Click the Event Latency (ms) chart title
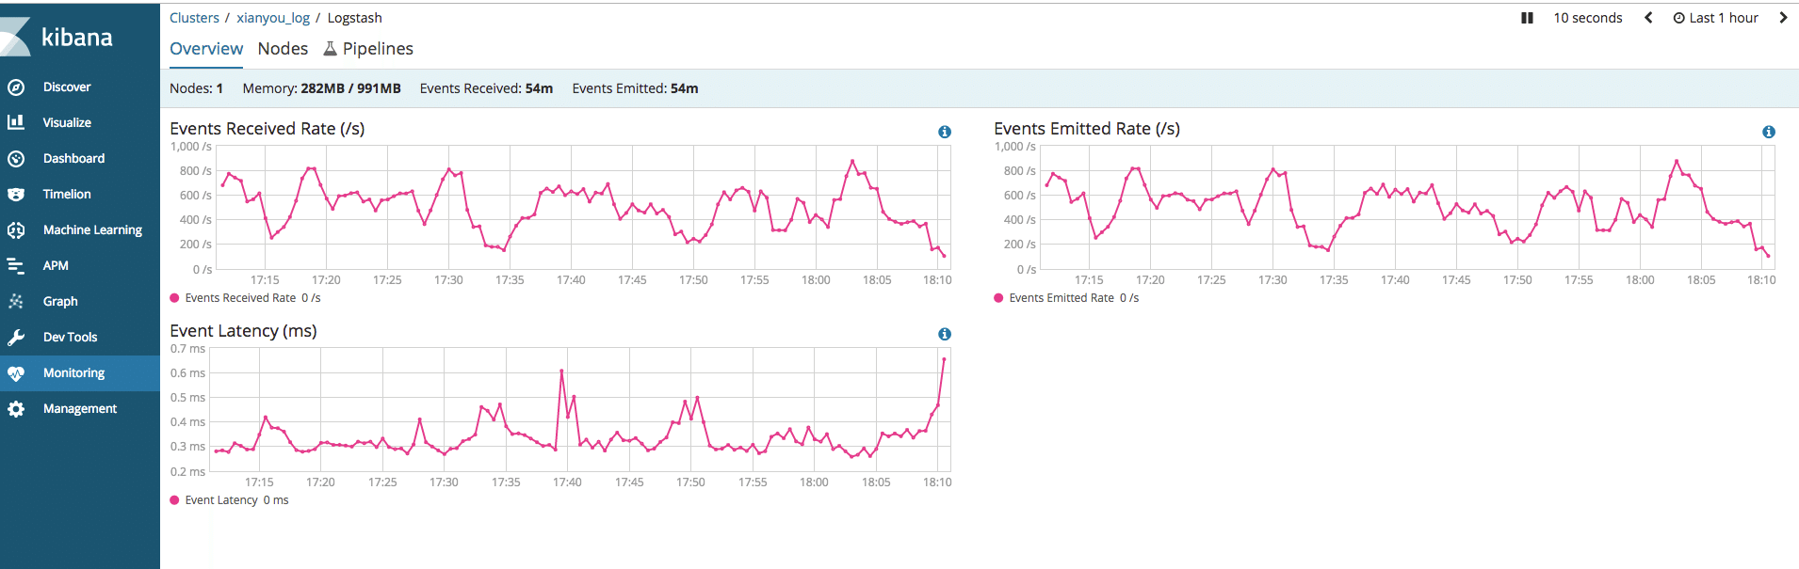The image size is (1799, 569). (x=243, y=331)
